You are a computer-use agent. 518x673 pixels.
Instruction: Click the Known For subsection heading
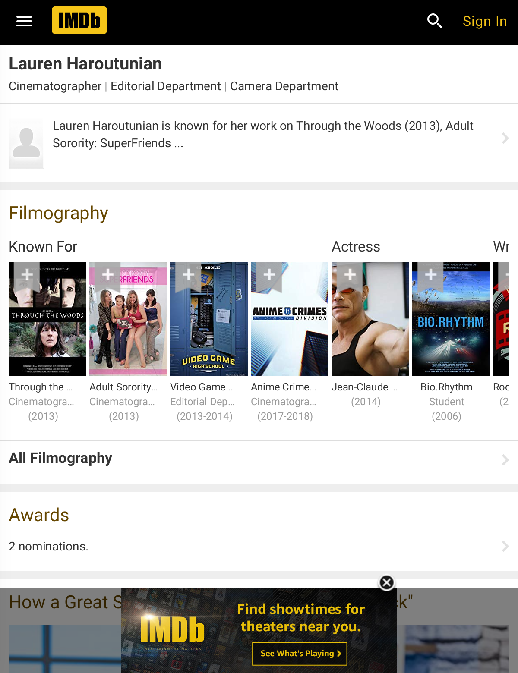(x=43, y=247)
